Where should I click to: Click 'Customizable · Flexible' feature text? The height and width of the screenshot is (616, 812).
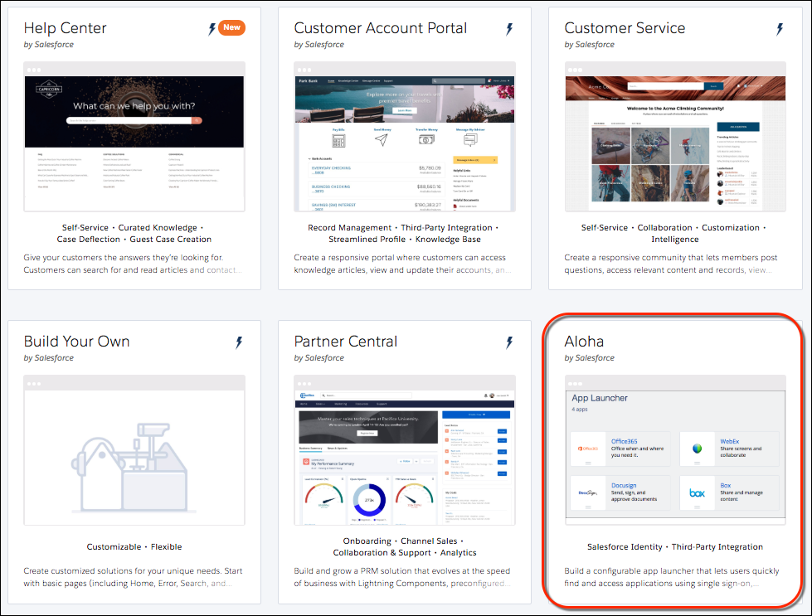[x=134, y=546]
